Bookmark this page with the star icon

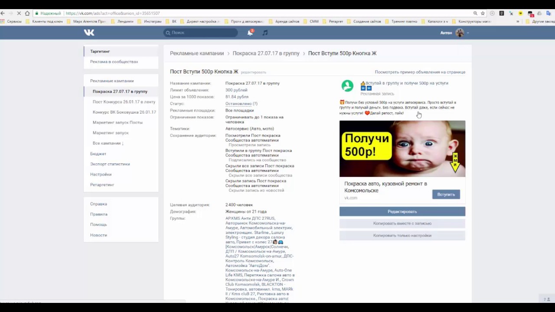483,13
